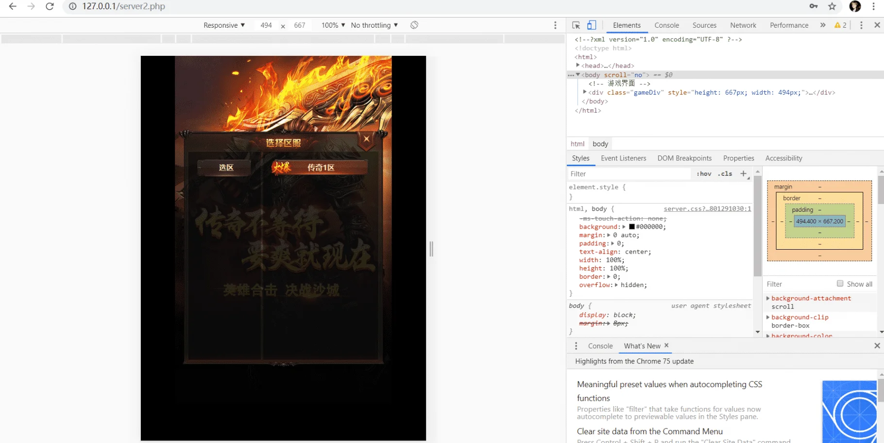The height and width of the screenshot is (443, 884).
Task: Open the Chrome main menu
Action: tap(873, 6)
